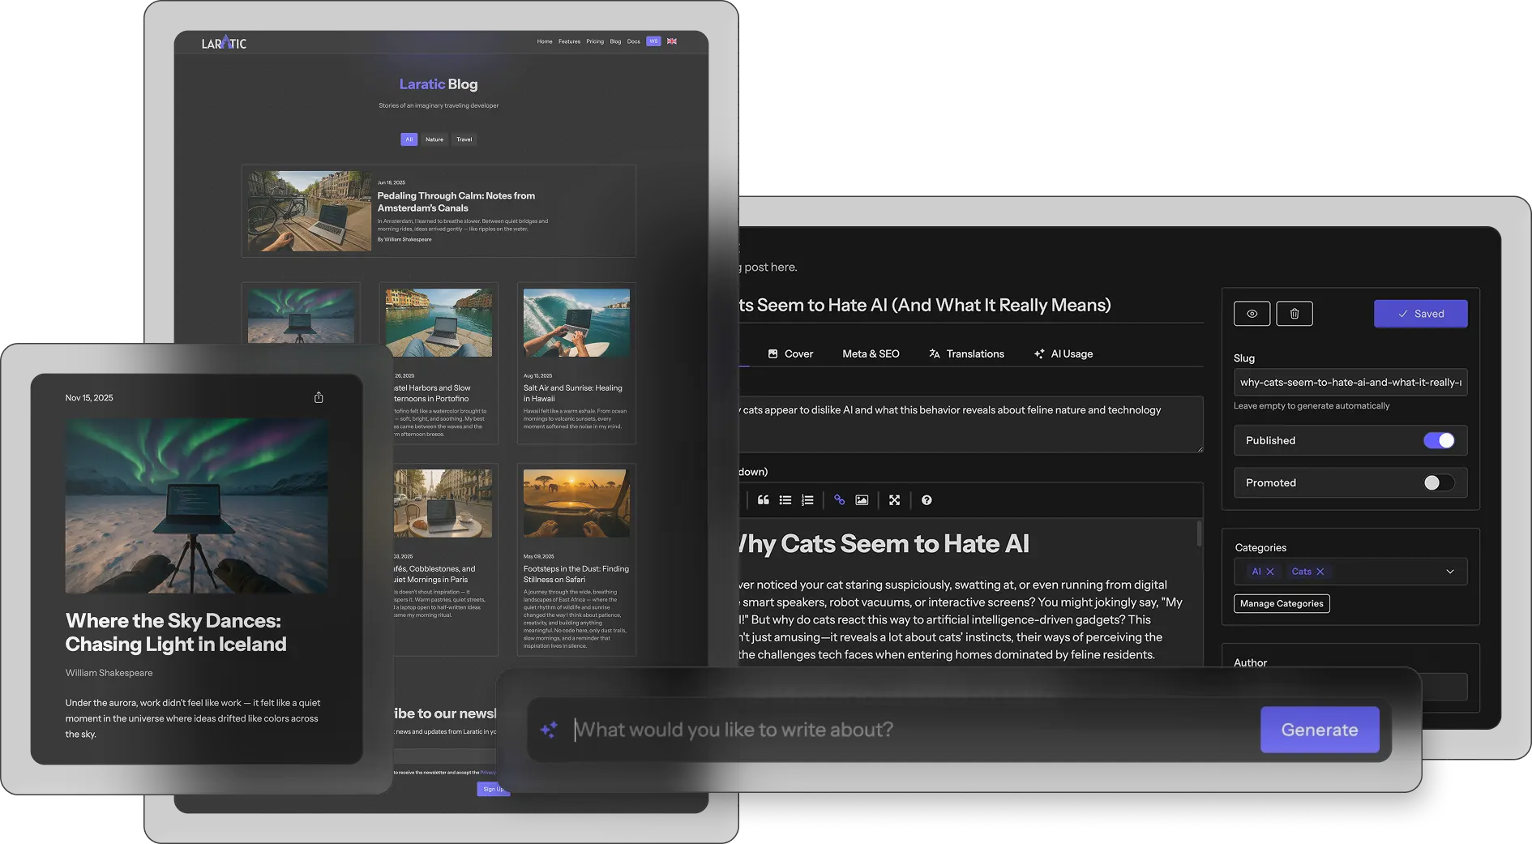Open markdown help question mark icon
The width and height of the screenshot is (1532, 844).
tap(926, 500)
